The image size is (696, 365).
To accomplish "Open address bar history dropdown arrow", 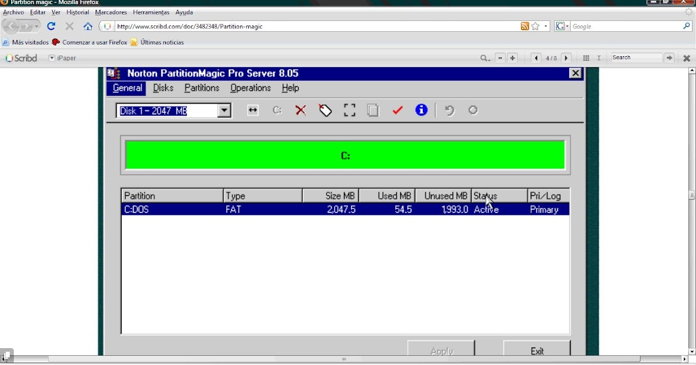I will point(546,26).
